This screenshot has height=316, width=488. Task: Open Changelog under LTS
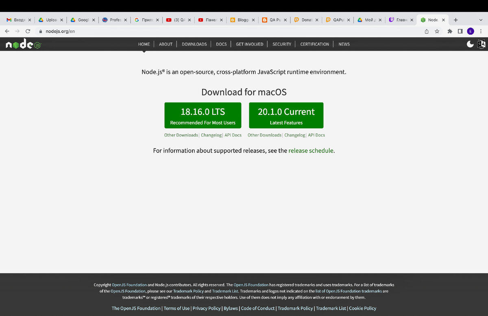(211, 135)
